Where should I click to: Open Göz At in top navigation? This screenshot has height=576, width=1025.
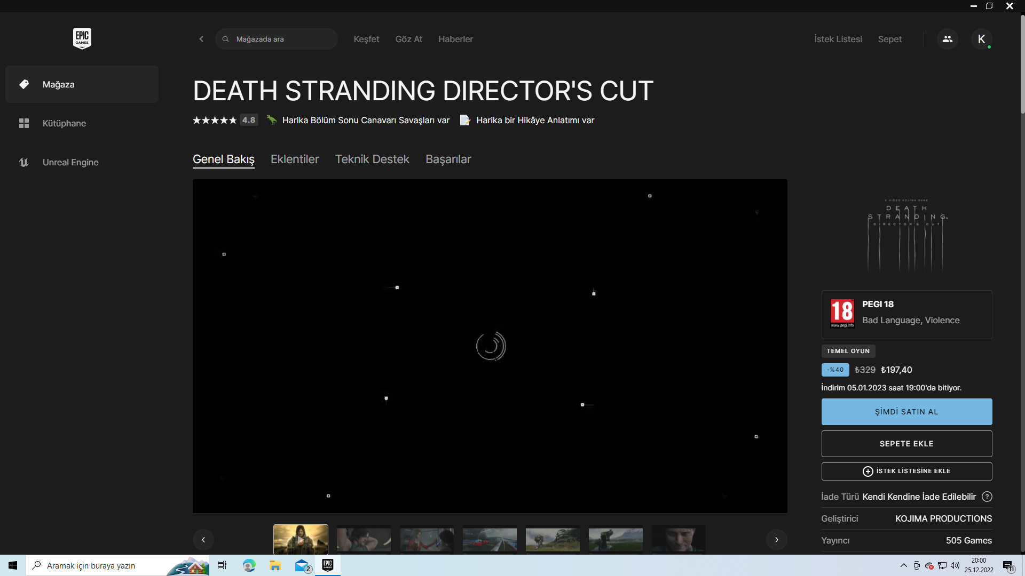(408, 39)
